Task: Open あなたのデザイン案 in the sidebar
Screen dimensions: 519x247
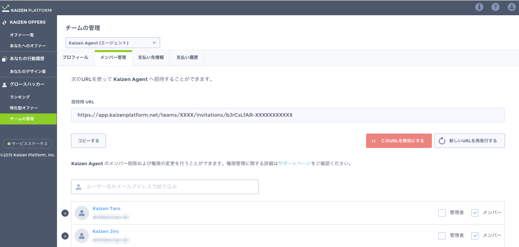Action: [28, 71]
